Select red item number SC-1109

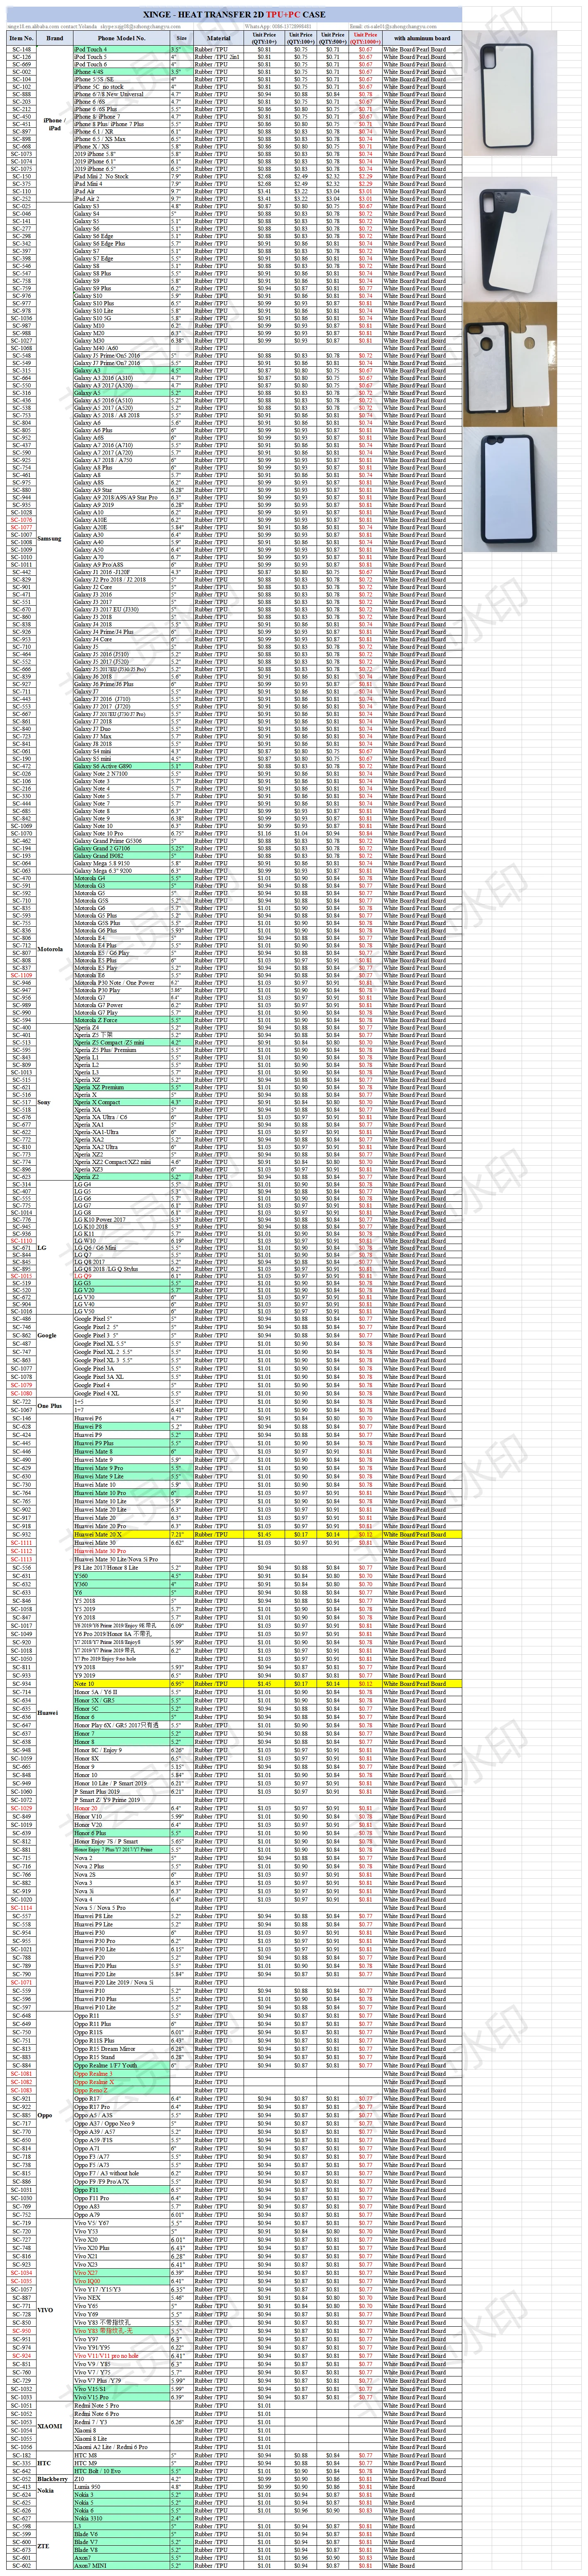(21, 975)
